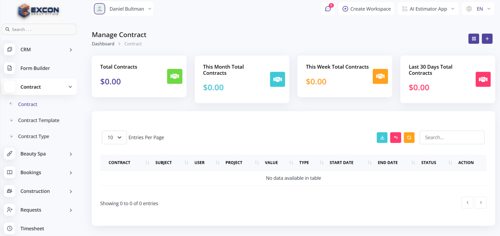Sort table by Start Date column
The height and width of the screenshot is (236, 500).
(x=341, y=163)
